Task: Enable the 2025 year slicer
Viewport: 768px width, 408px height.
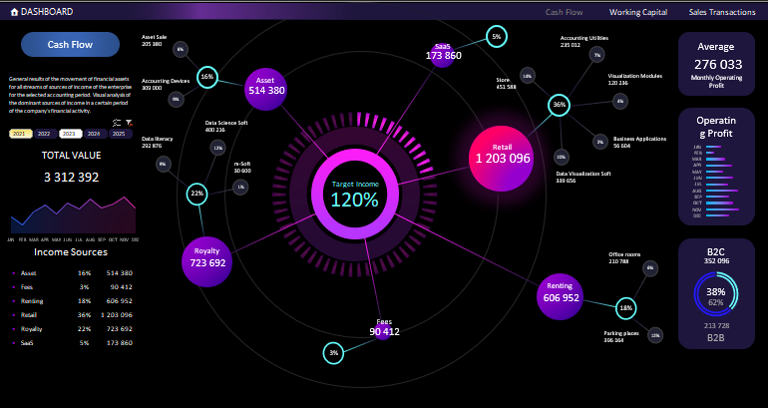Action: coord(119,133)
